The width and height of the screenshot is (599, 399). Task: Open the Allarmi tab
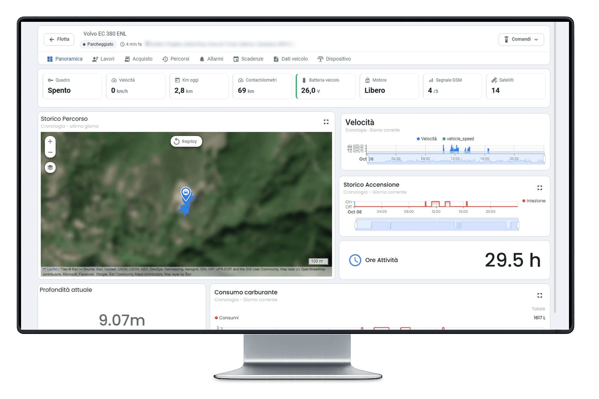211,59
